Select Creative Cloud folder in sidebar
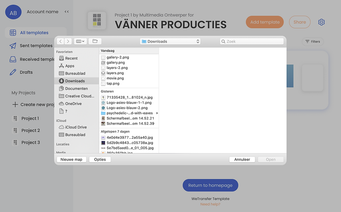The height and width of the screenshot is (212, 341). point(77,96)
